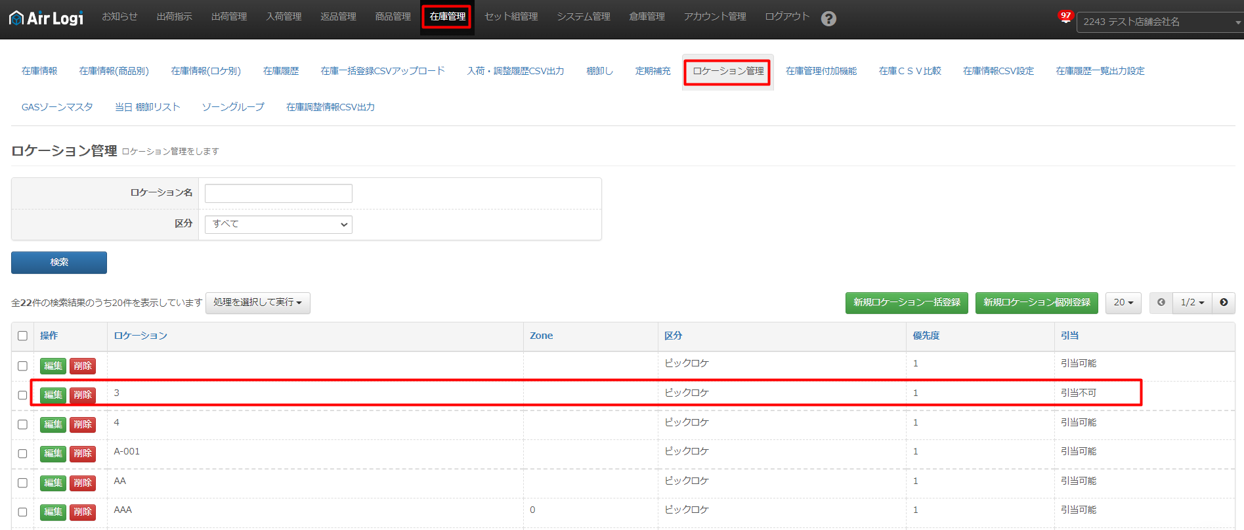
Task: Click 編集 for location 3
Action: coord(53,395)
